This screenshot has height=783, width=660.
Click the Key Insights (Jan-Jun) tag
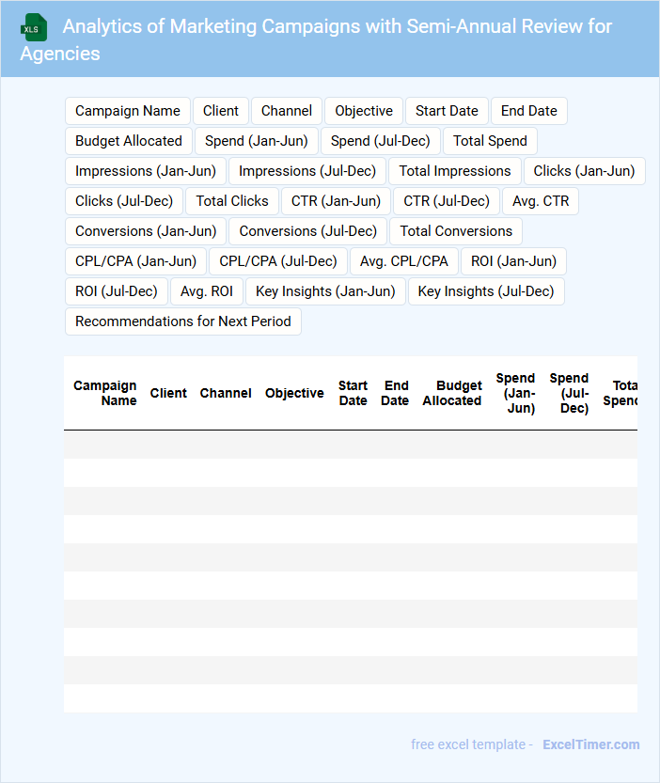click(x=325, y=290)
